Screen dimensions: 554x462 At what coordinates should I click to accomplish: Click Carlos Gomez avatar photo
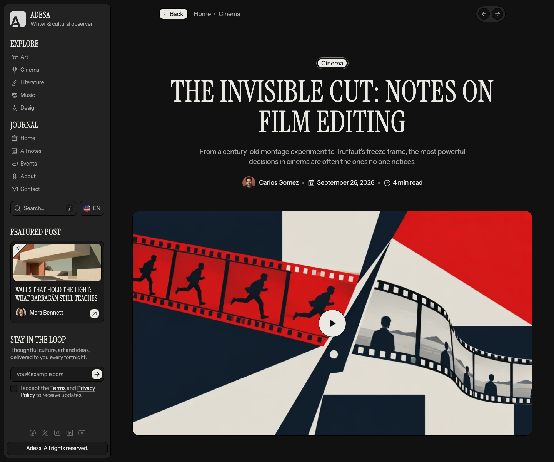(x=249, y=183)
